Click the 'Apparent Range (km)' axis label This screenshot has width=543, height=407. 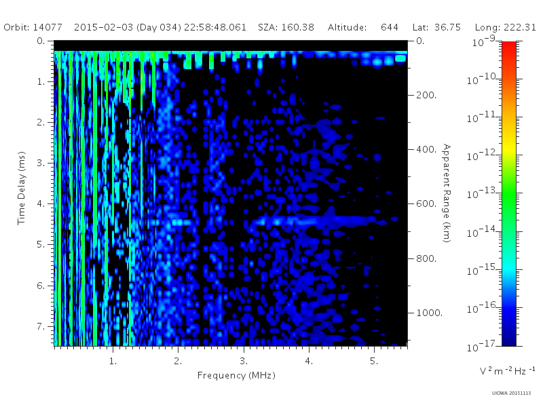point(447,193)
